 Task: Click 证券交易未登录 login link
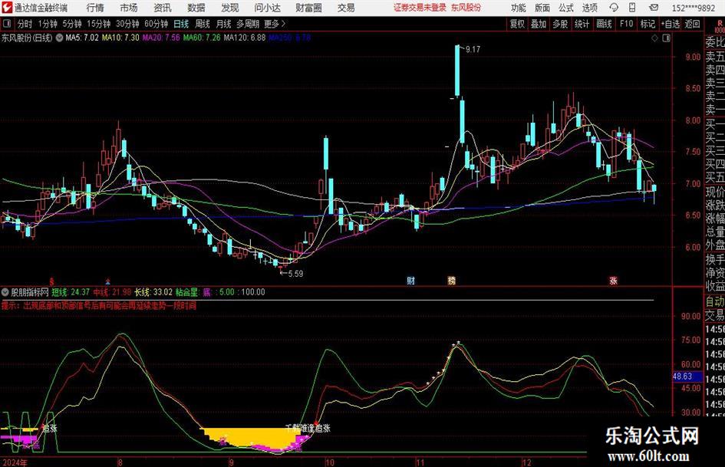click(420, 8)
